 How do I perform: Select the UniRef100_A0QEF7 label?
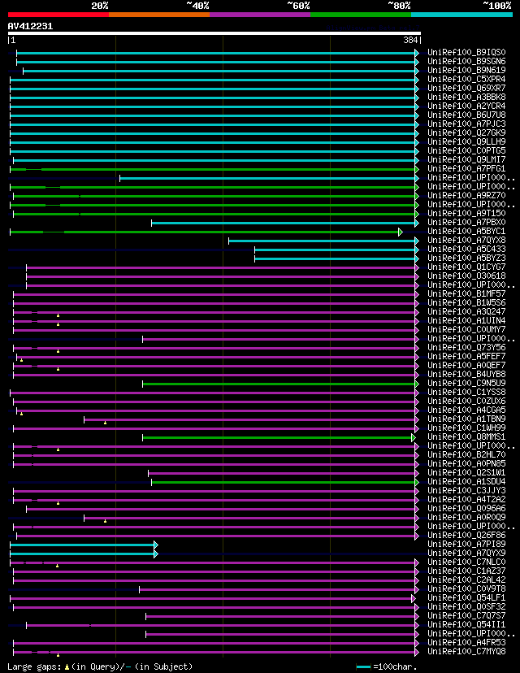466,365
